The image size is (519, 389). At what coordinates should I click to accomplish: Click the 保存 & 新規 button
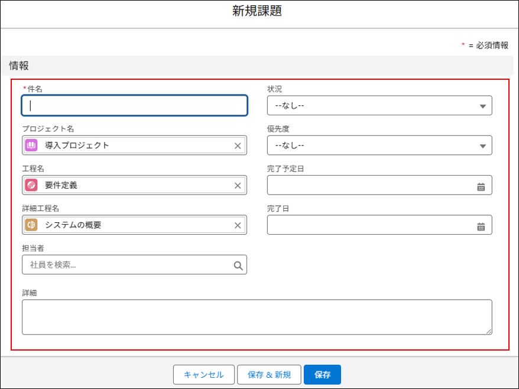tap(269, 375)
